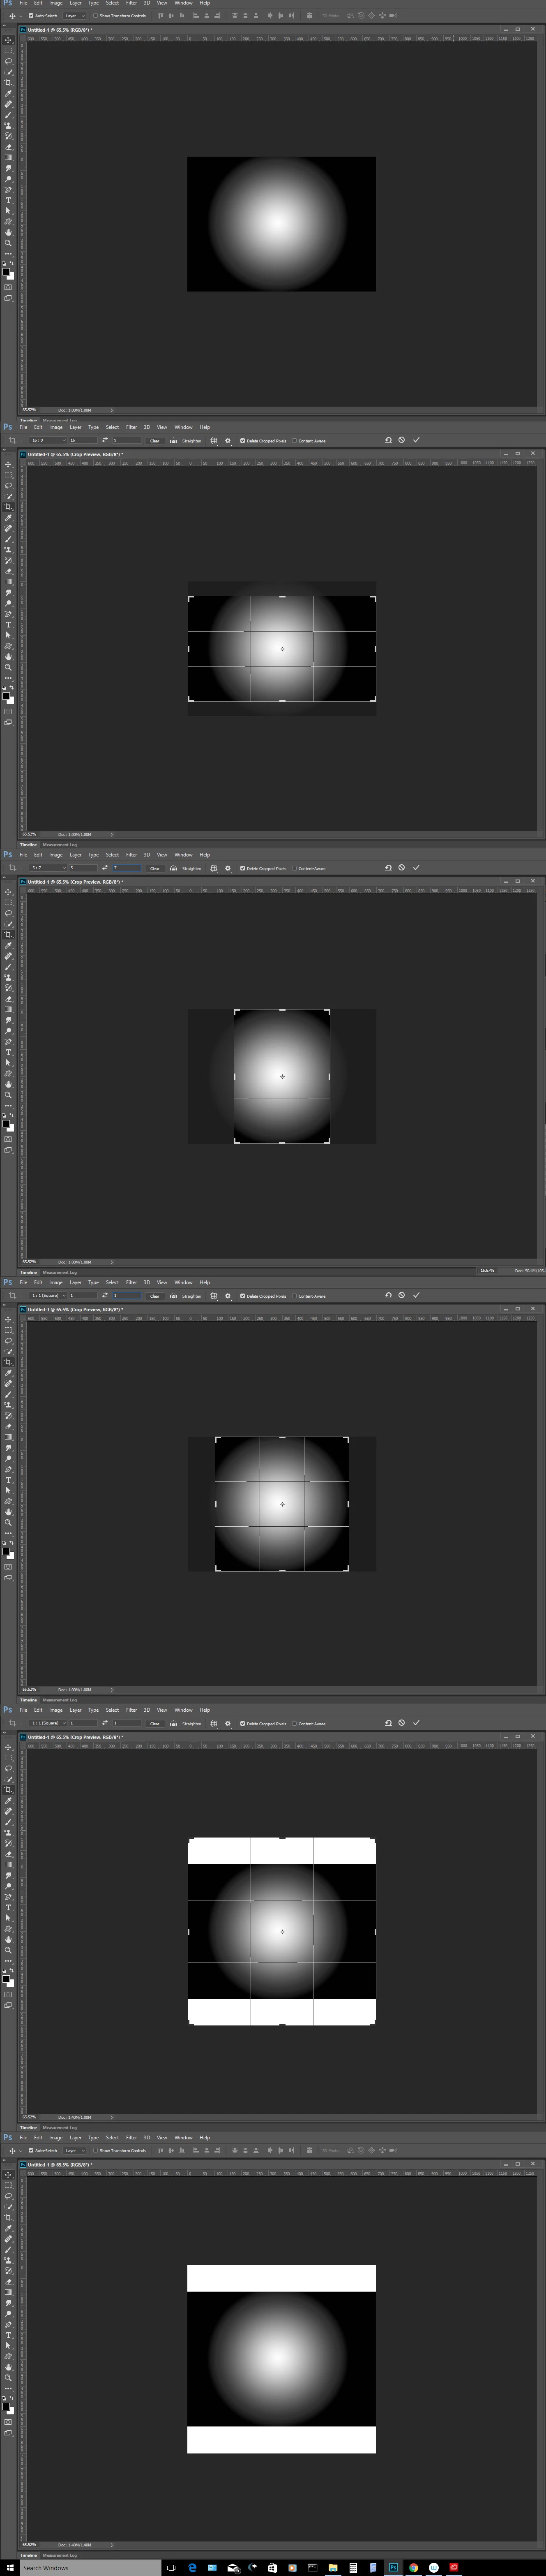Select Eyedropper tool in 16:9 crop screenshot
The image size is (546, 2576).
8,518
